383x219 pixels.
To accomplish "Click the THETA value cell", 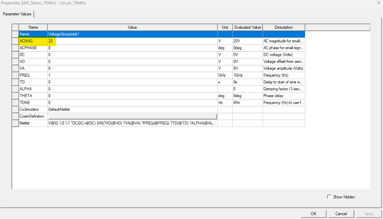I will click(132, 96).
